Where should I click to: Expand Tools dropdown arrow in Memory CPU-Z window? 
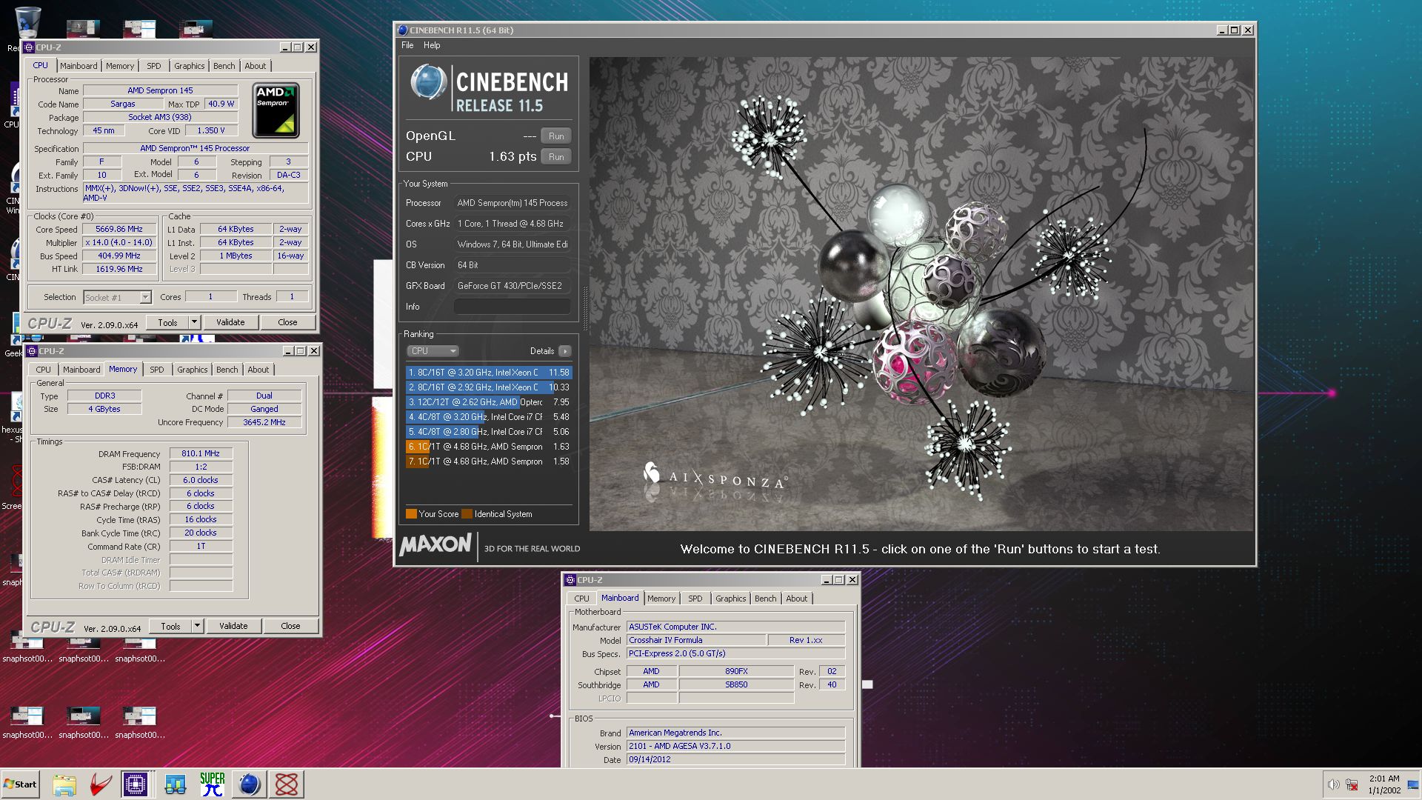tap(197, 627)
